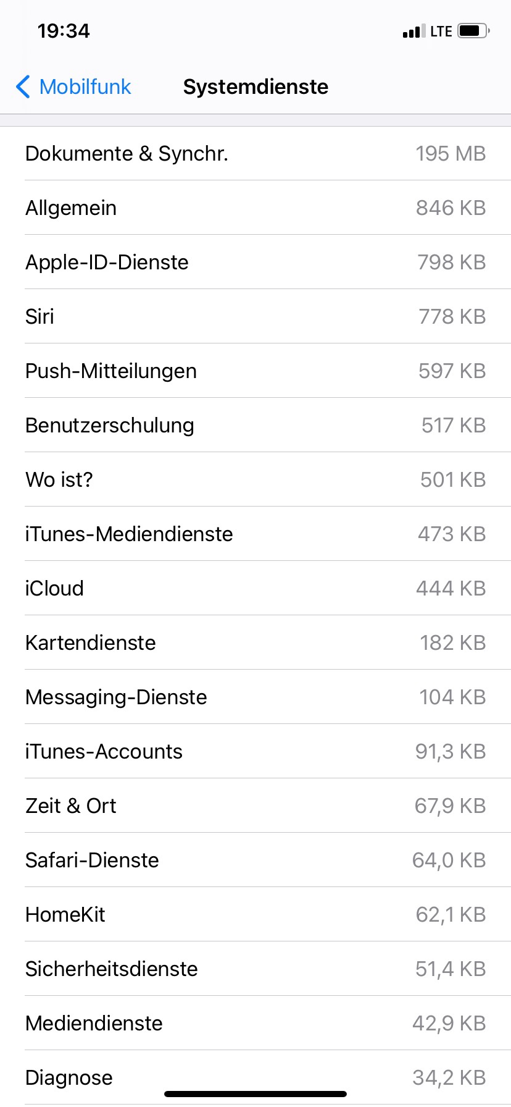Tap the Benutzerschulung row

[255, 425]
